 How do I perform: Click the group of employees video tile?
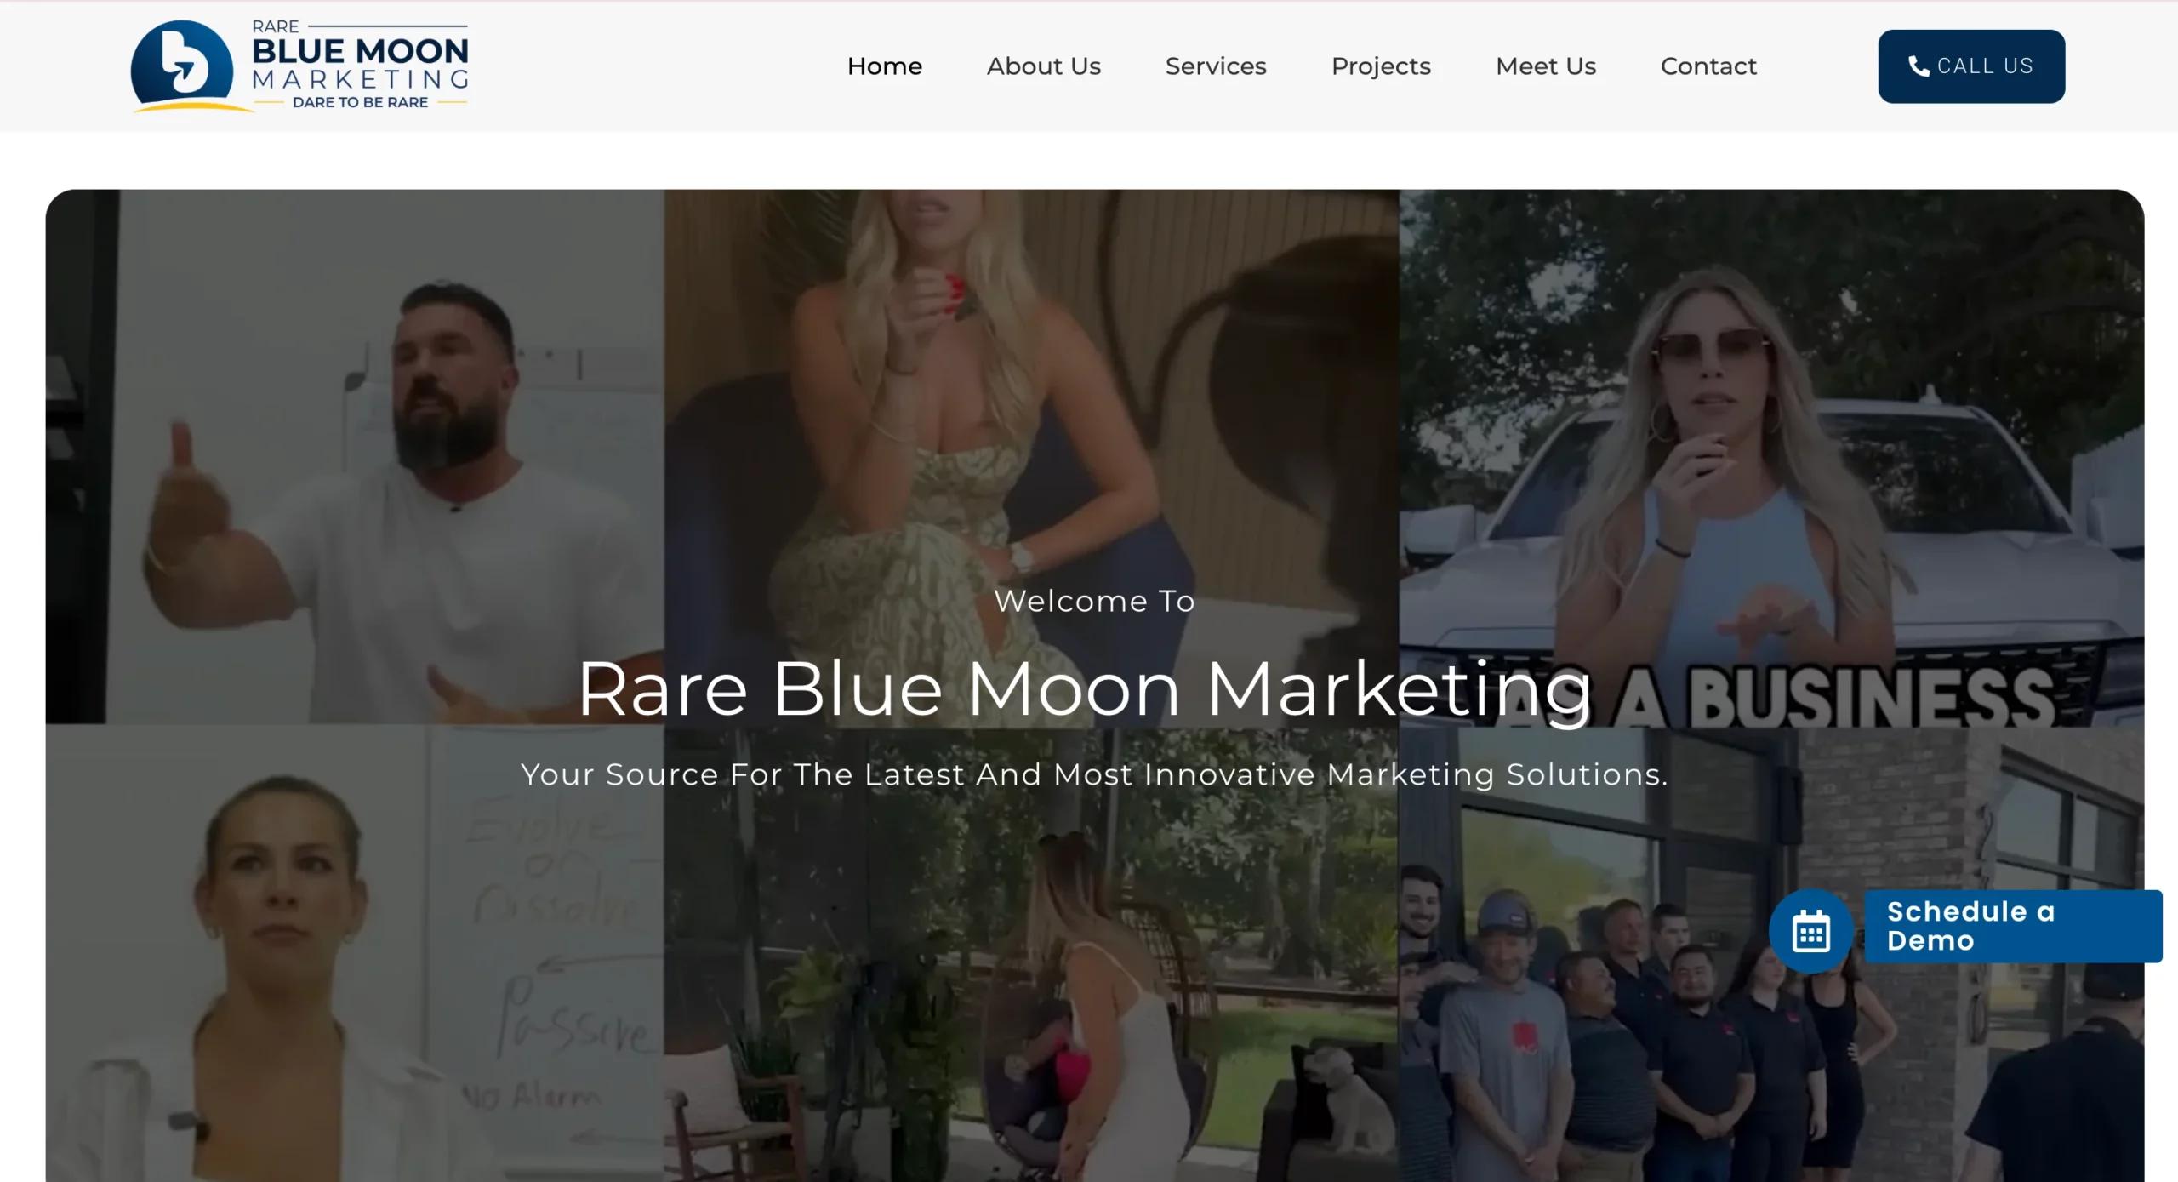tap(1771, 954)
